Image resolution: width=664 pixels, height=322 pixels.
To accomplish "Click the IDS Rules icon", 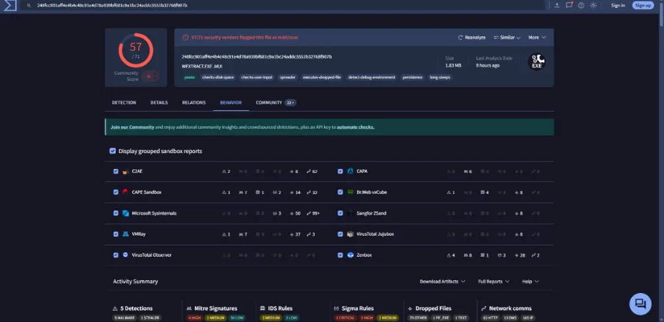I will click(263, 309).
